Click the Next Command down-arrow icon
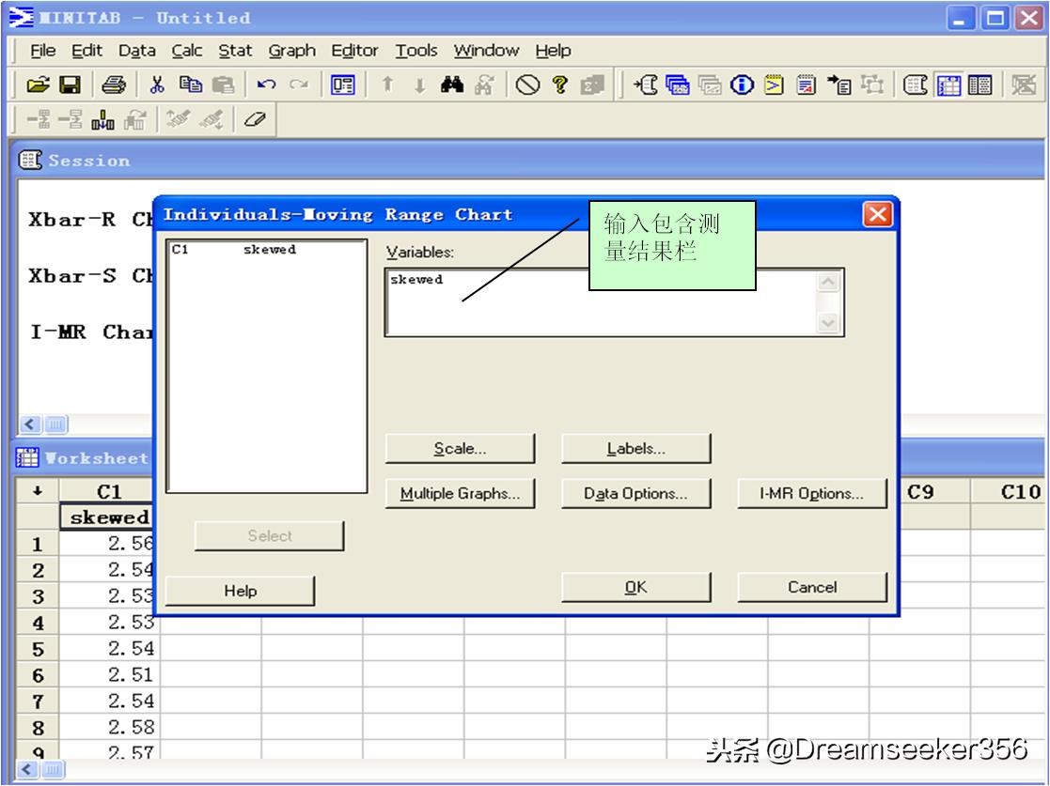The height and width of the screenshot is (786, 1050). (x=420, y=85)
